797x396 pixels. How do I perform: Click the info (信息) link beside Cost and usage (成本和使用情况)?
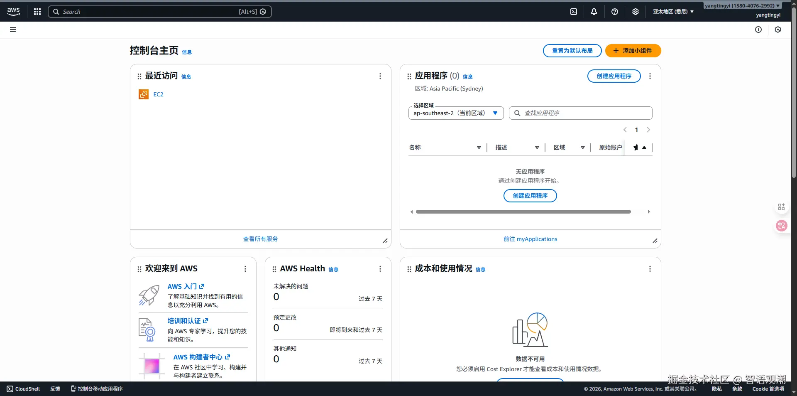[x=480, y=270]
